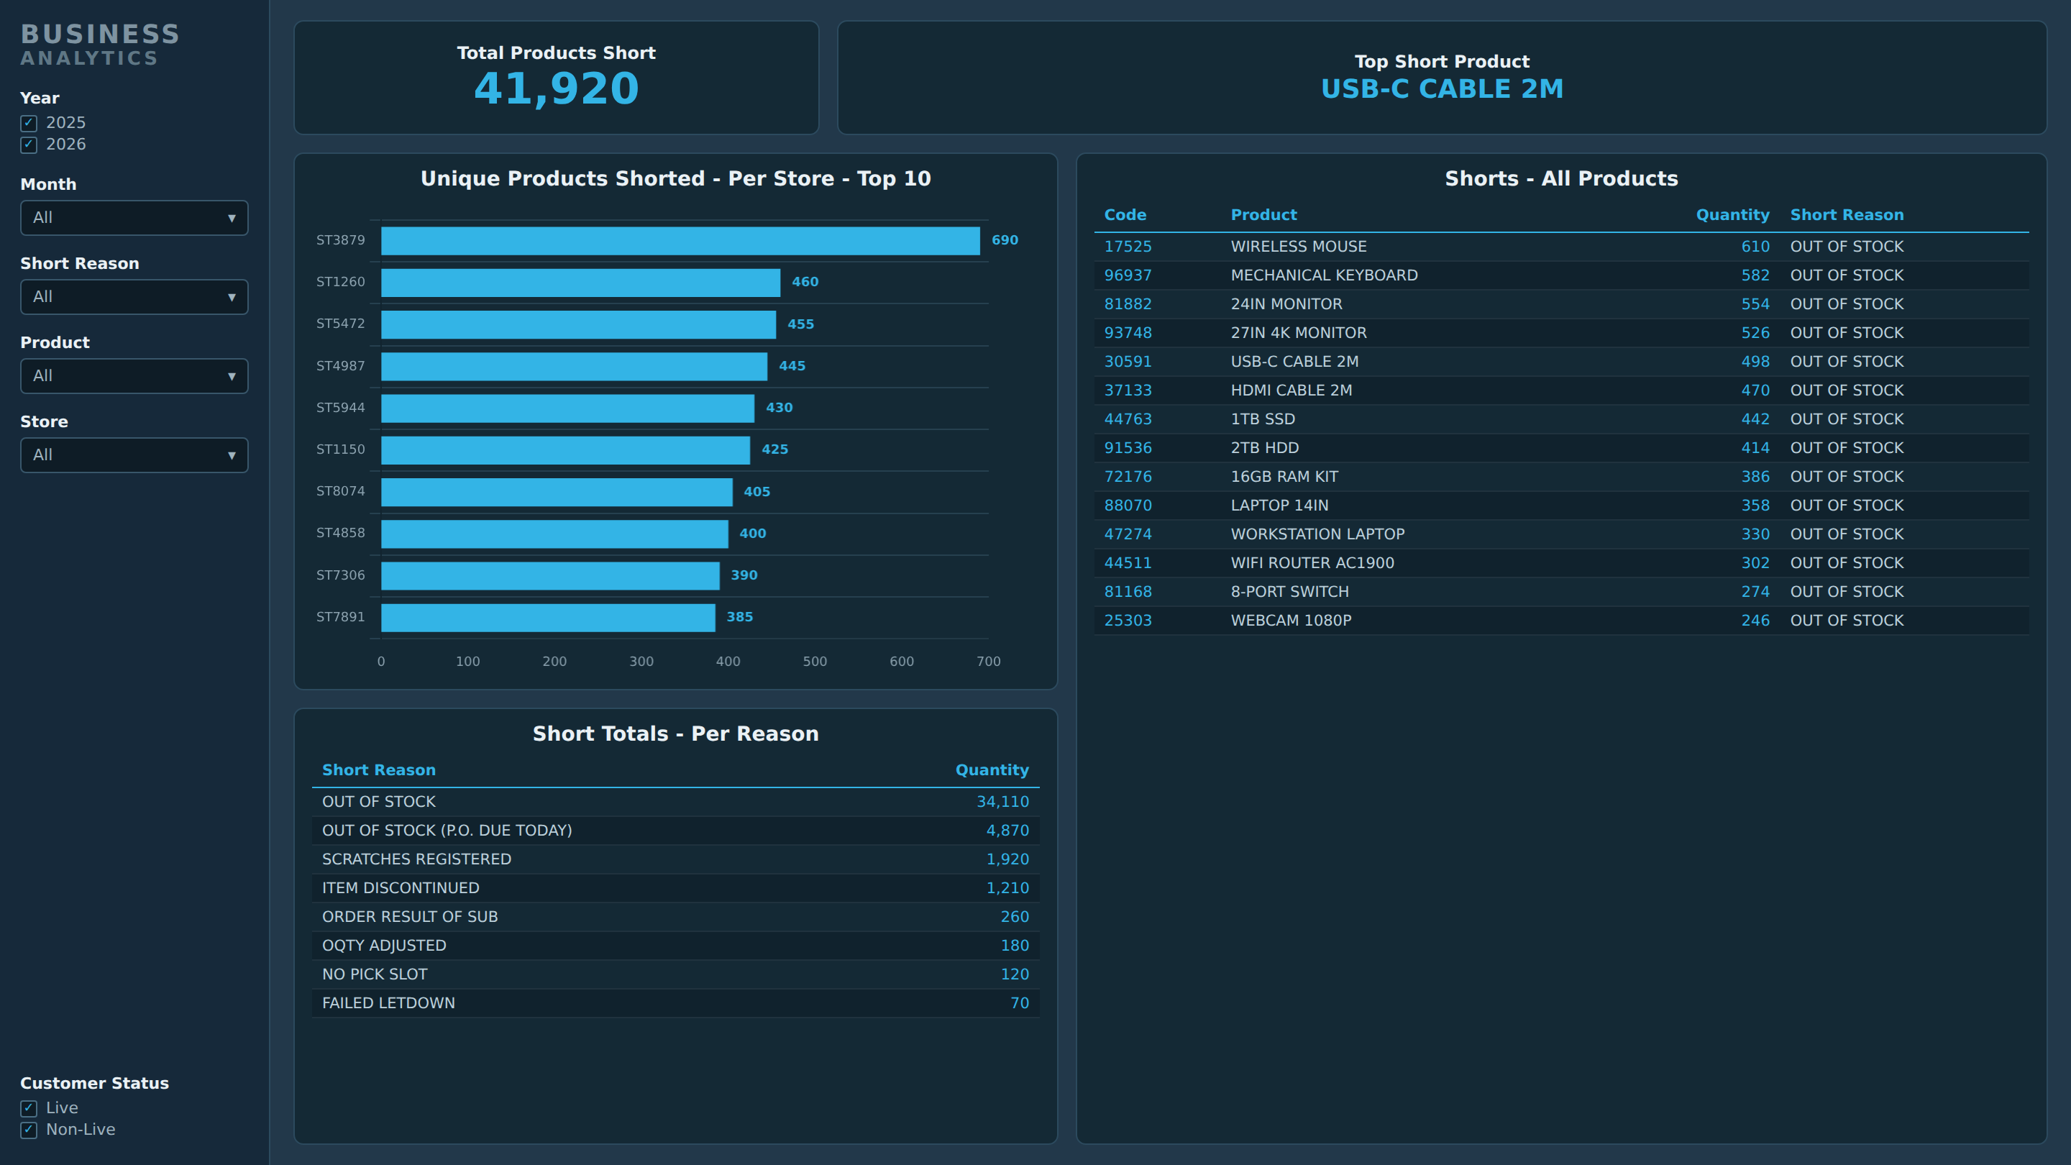Open the Product filter dropdown
2071x1165 pixels.
click(134, 375)
